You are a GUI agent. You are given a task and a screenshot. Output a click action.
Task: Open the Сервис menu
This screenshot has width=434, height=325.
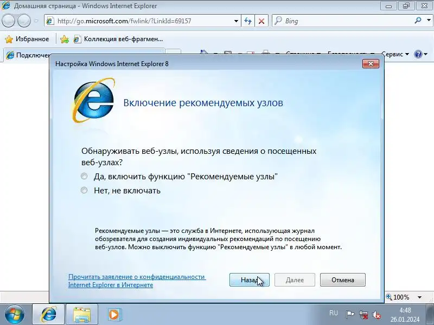coord(395,54)
